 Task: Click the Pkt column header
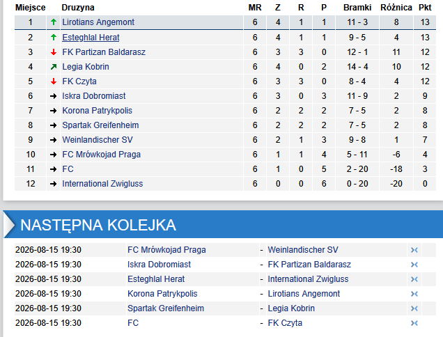point(425,8)
